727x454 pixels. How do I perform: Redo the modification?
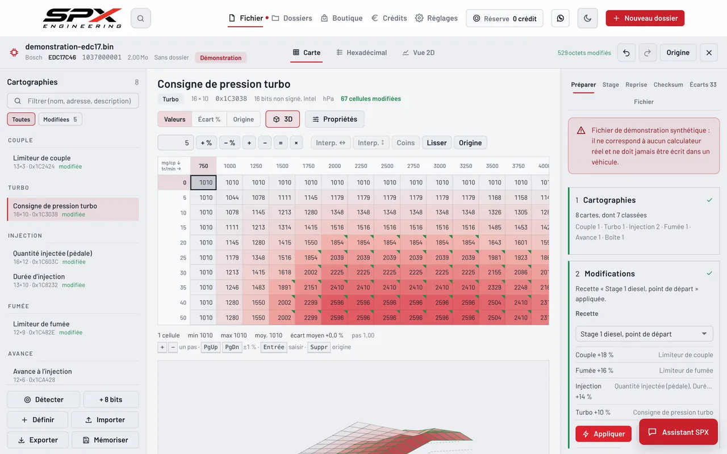tap(647, 53)
